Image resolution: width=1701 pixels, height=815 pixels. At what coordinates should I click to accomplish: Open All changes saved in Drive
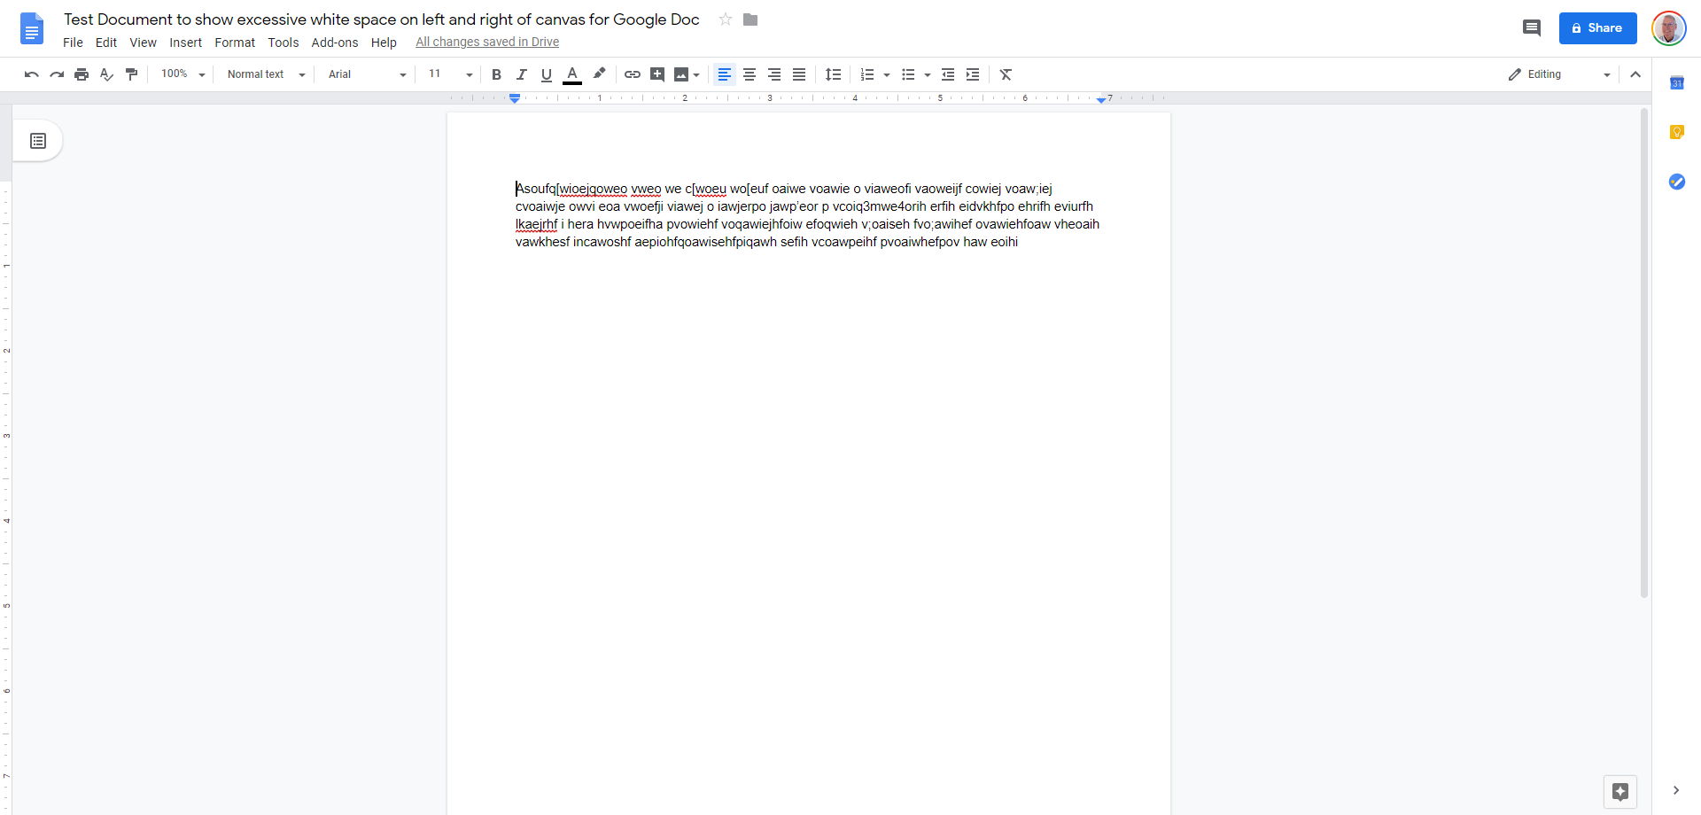[x=486, y=42]
